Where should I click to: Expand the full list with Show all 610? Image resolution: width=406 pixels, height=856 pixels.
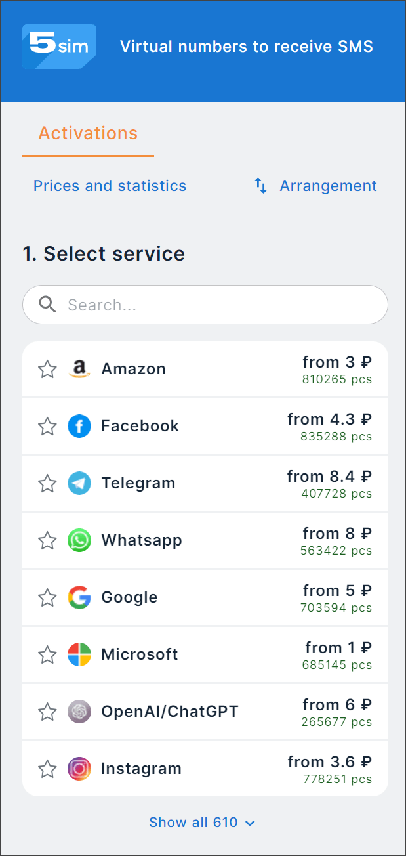click(201, 823)
